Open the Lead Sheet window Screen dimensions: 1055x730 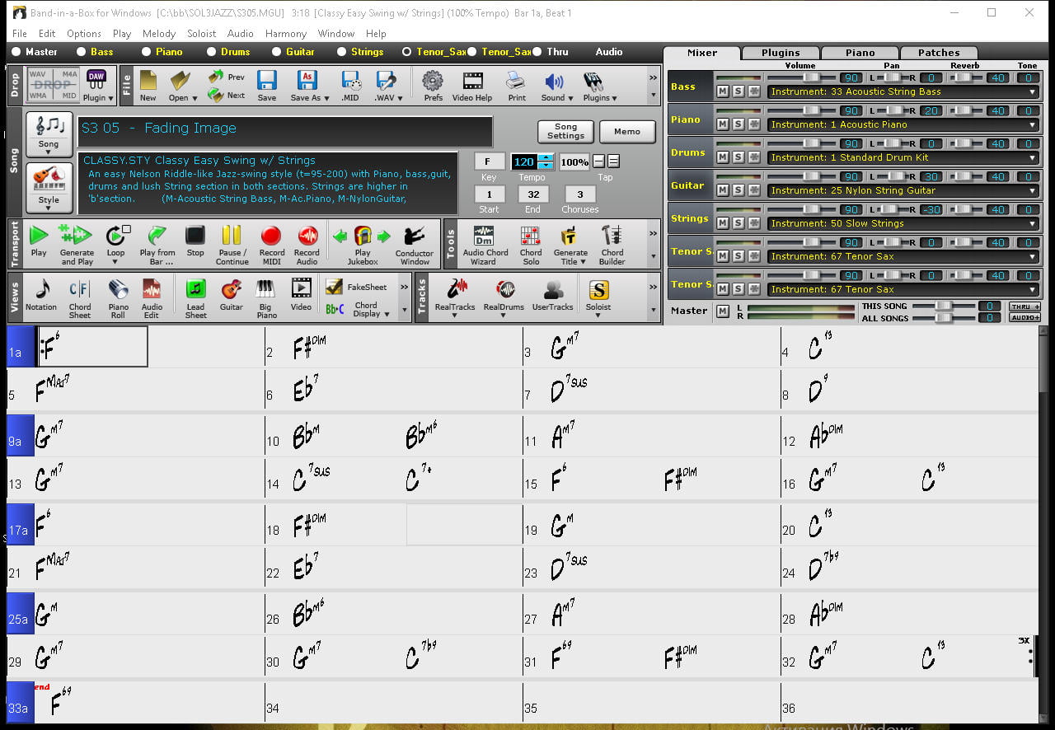coord(195,298)
